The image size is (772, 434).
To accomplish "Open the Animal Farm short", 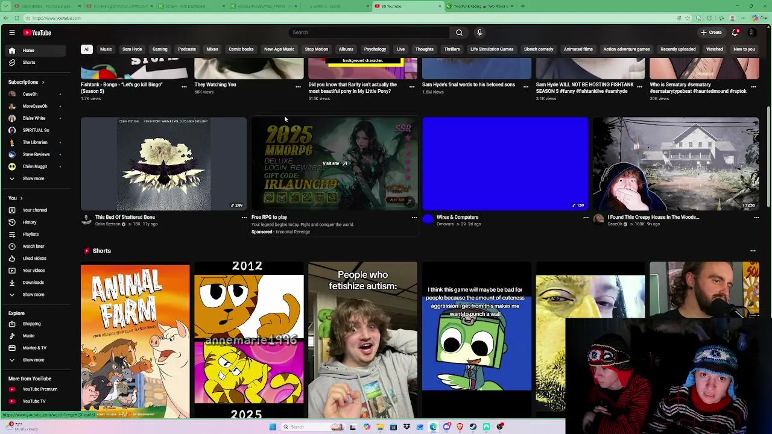I will tap(135, 341).
